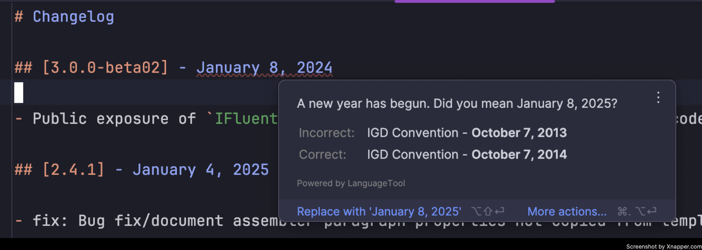702x250 pixels.
Task: Apply the "Replace with 'January 8, 2025'" fix
Action: tap(379, 211)
